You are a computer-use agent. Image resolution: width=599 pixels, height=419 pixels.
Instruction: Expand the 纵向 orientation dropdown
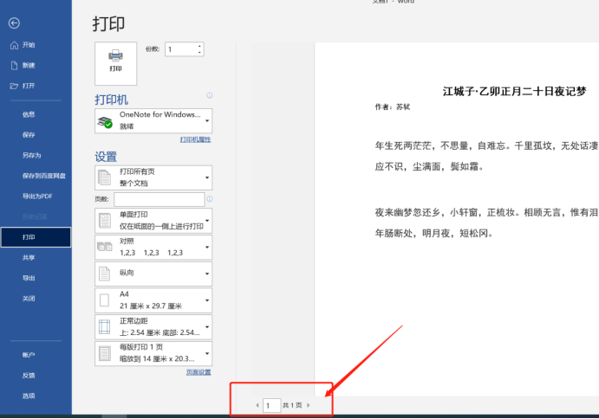(153, 274)
